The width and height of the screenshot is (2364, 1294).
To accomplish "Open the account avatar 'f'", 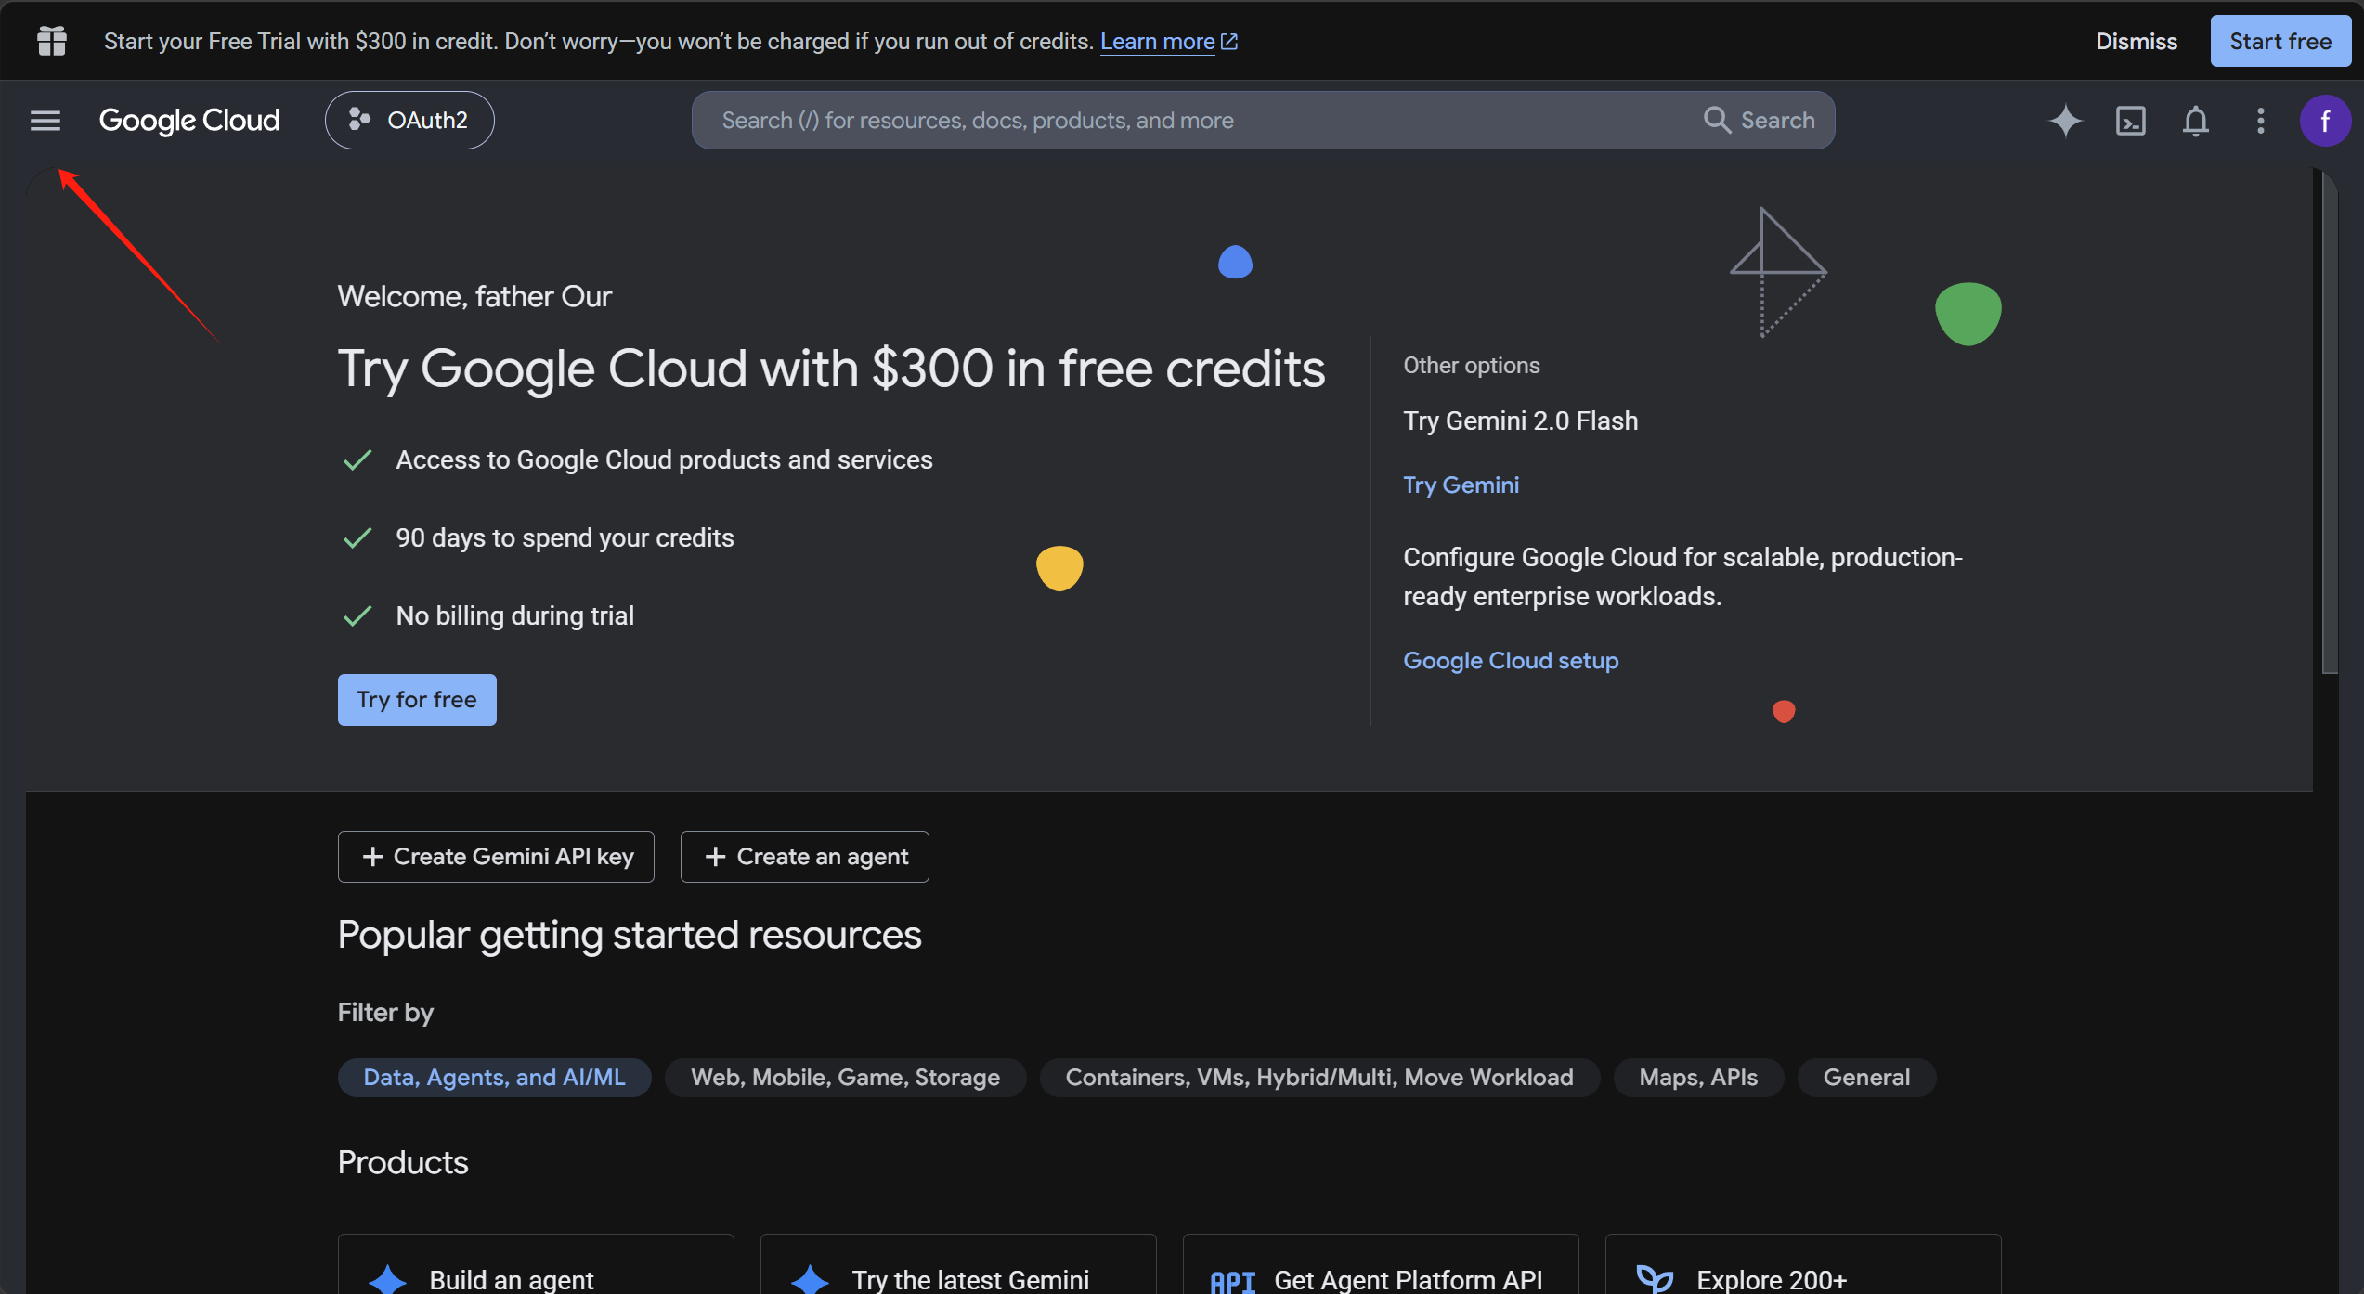I will pyautogui.click(x=2325, y=121).
